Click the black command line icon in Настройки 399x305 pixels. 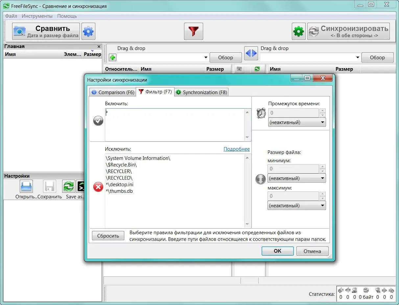coord(80,187)
